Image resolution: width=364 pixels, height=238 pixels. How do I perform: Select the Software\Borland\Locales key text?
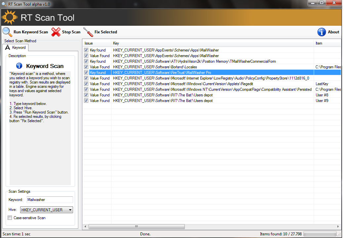pyautogui.click(x=155, y=67)
